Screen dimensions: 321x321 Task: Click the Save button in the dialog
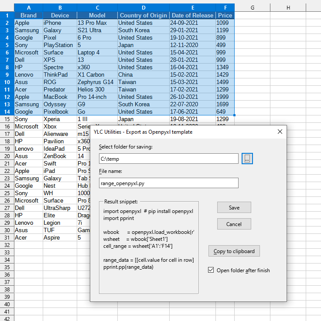click(234, 207)
